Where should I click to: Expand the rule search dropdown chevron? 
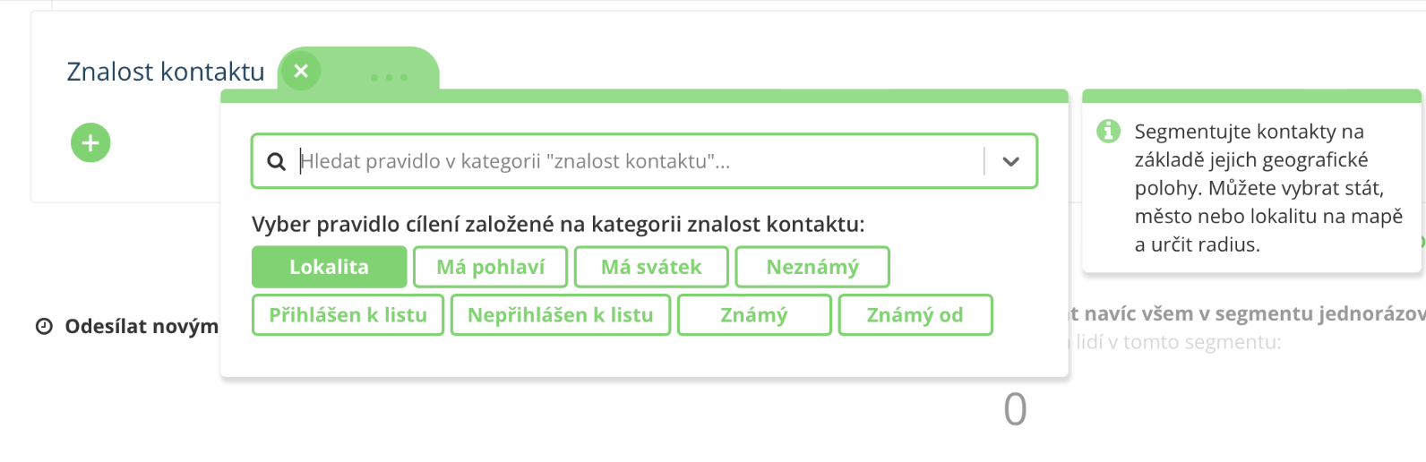[1010, 161]
